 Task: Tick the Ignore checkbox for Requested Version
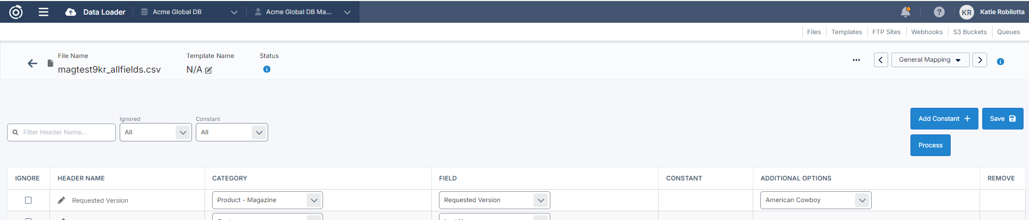point(28,200)
